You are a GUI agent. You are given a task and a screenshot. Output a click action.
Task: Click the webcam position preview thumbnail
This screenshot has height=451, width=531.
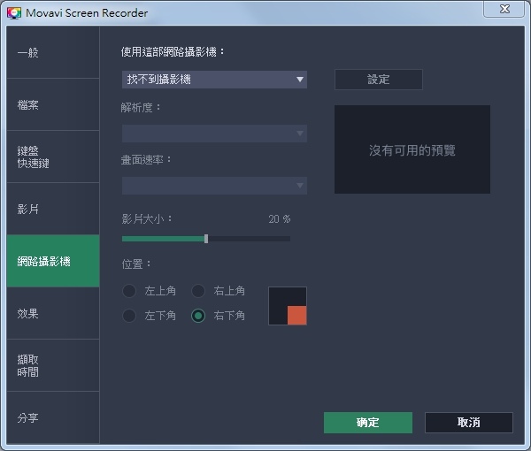pos(288,306)
